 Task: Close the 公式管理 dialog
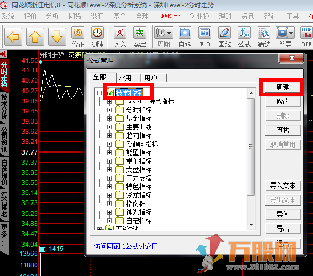coord(292,58)
